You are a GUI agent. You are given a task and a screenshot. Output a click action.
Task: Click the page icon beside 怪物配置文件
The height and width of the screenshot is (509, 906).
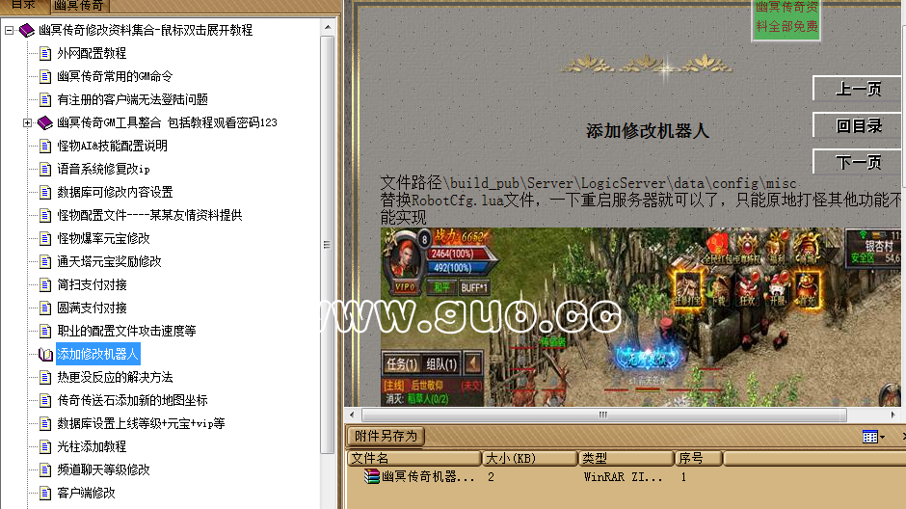click(x=45, y=216)
